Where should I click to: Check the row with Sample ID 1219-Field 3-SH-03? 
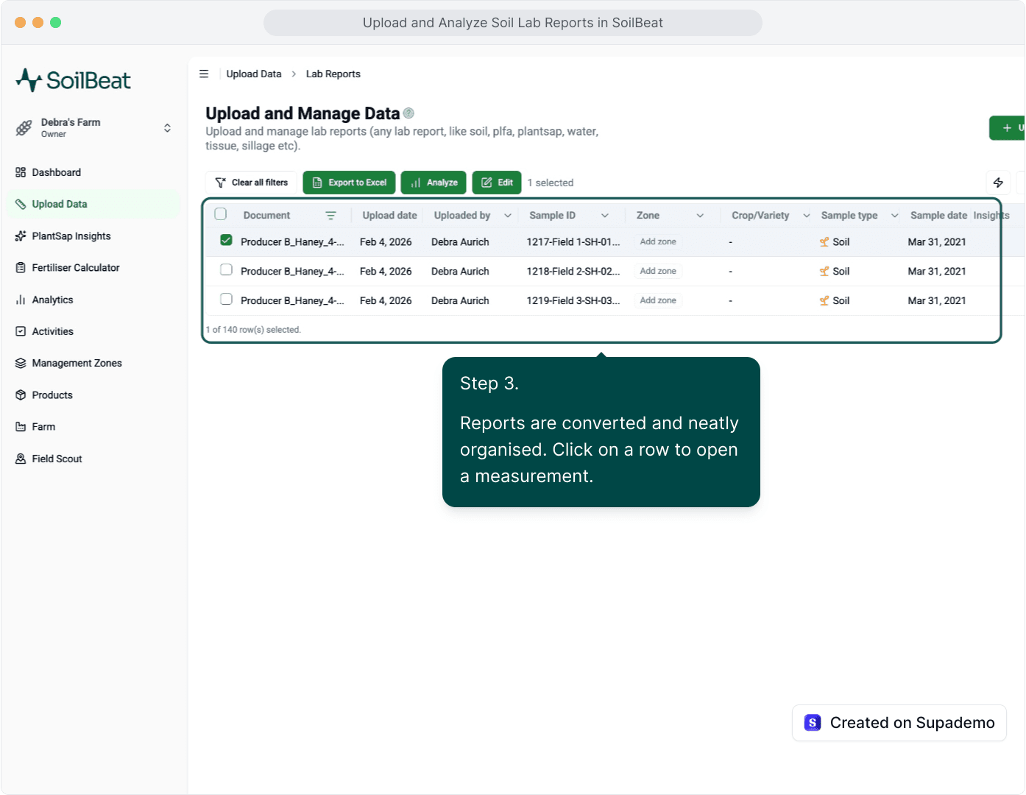(226, 300)
